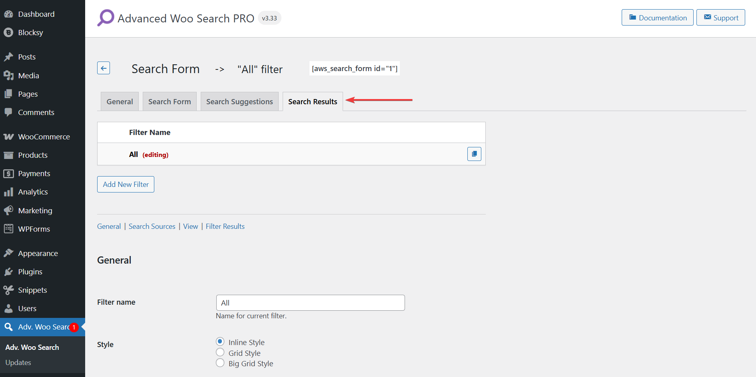Open Appearance menu label in sidebar
This screenshot has height=377, width=756.
tap(38, 253)
